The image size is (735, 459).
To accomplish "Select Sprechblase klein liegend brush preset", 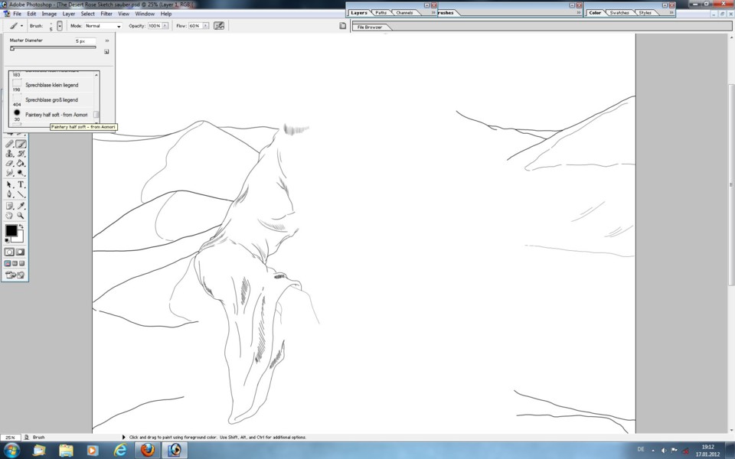I will (52, 85).
